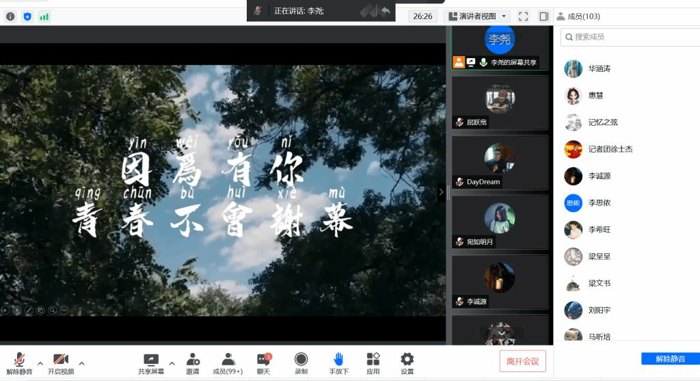The image size is (700, 381).
Task: Expand audio options arrow beside 解除静音
Action: pyautogui.click(x=40, y=363)
